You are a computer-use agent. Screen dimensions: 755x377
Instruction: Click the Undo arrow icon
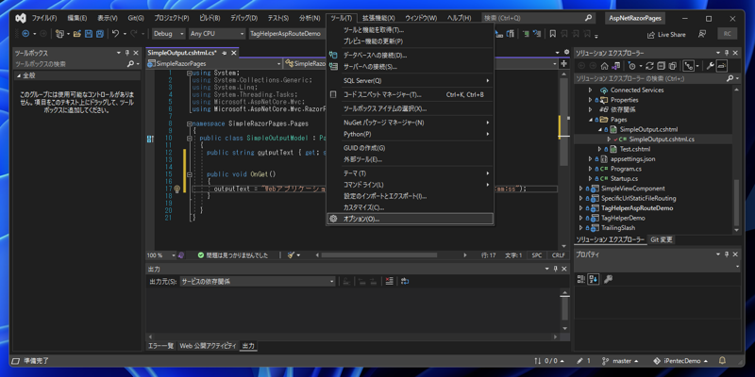[115, 34]
